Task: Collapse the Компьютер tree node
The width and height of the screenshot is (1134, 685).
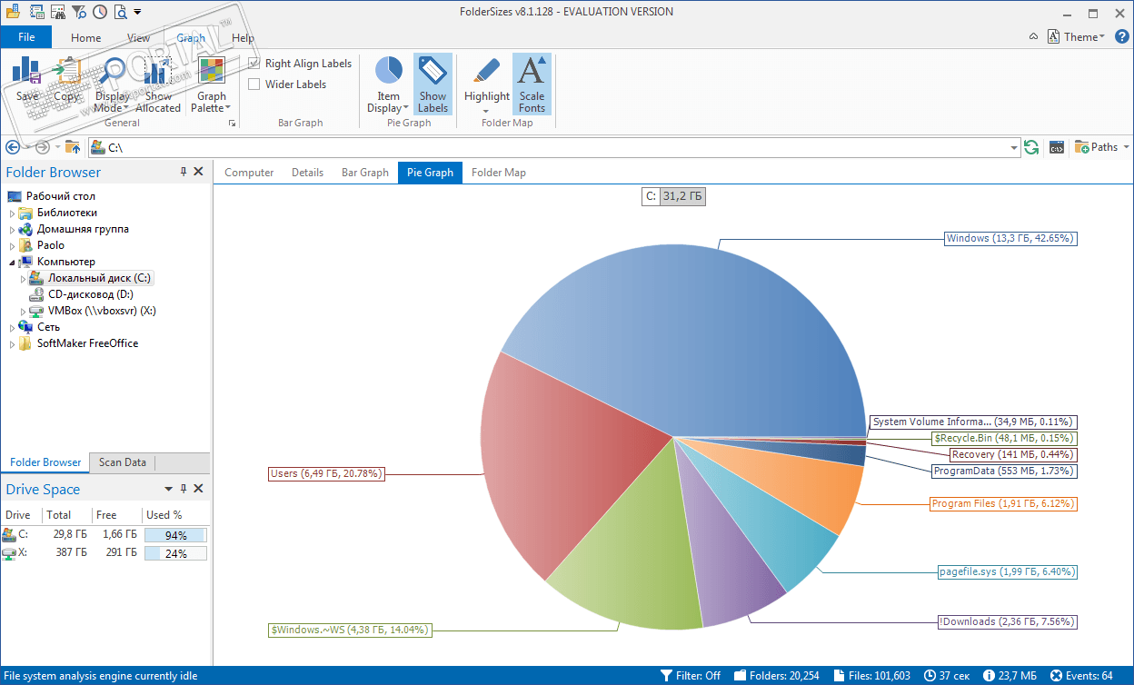Action: (x=13, y=263)
